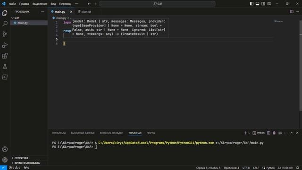The width and height of the screenshot is (302, 170).
Task: Show more menu items via ellipsis
Action: click(x=76, y=4)
